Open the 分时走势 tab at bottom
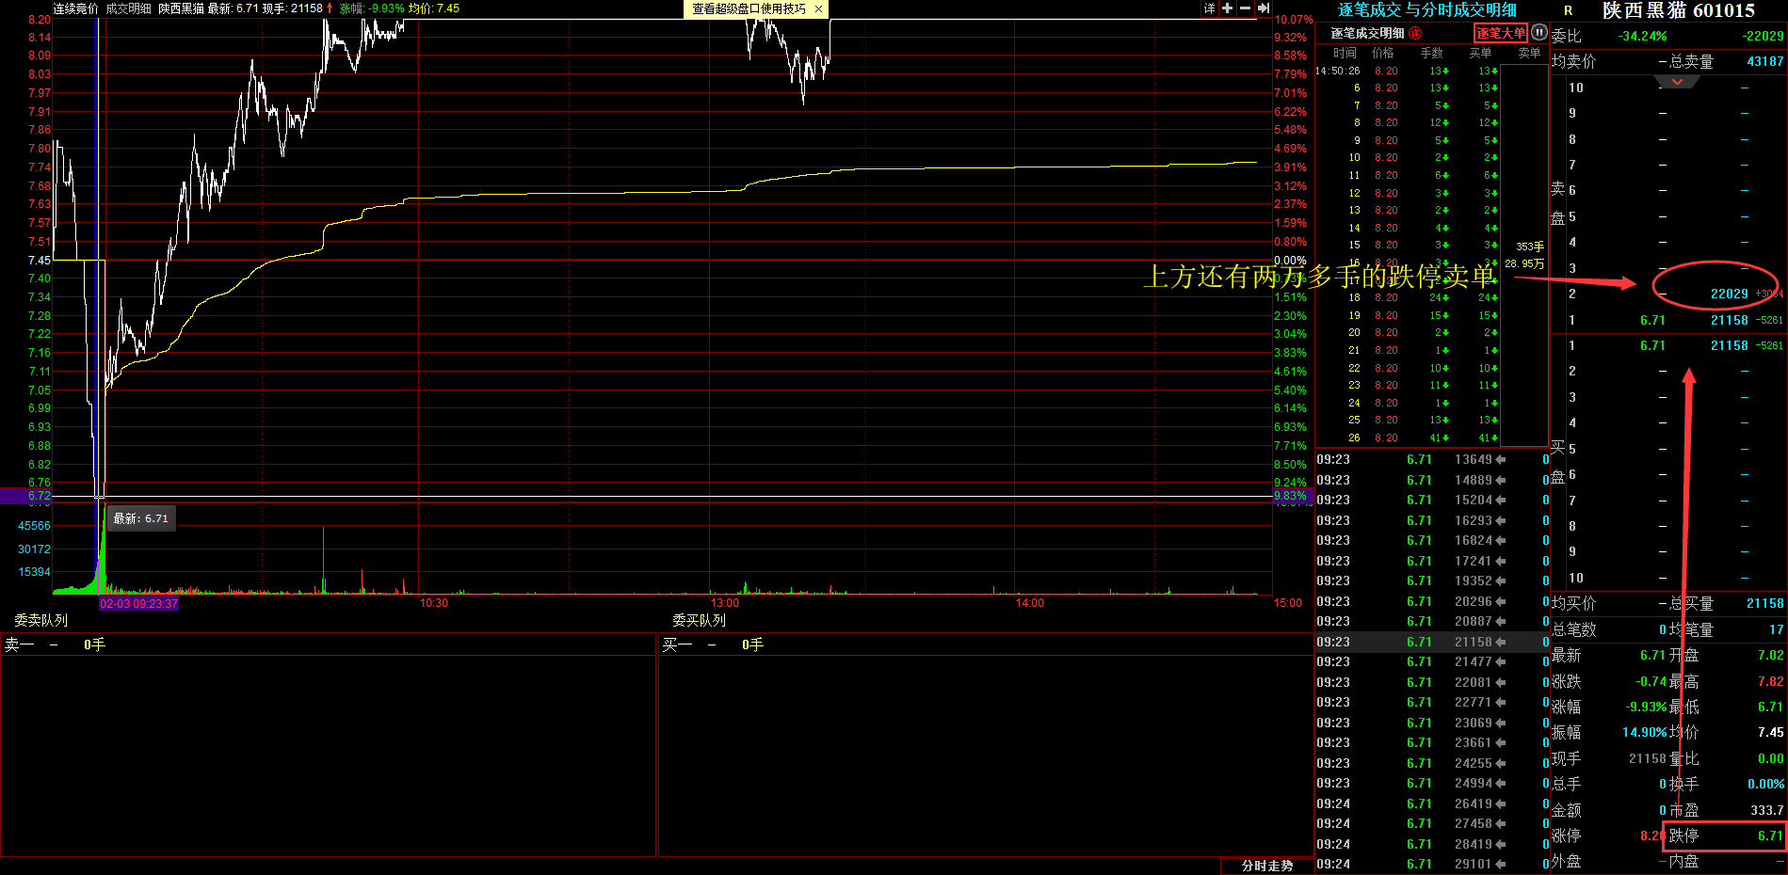Viewport: 1788px width, 875px height. click(1266, 866)
